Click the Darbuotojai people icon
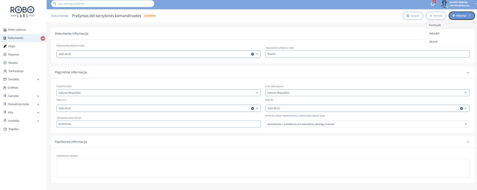 [5, 71]
